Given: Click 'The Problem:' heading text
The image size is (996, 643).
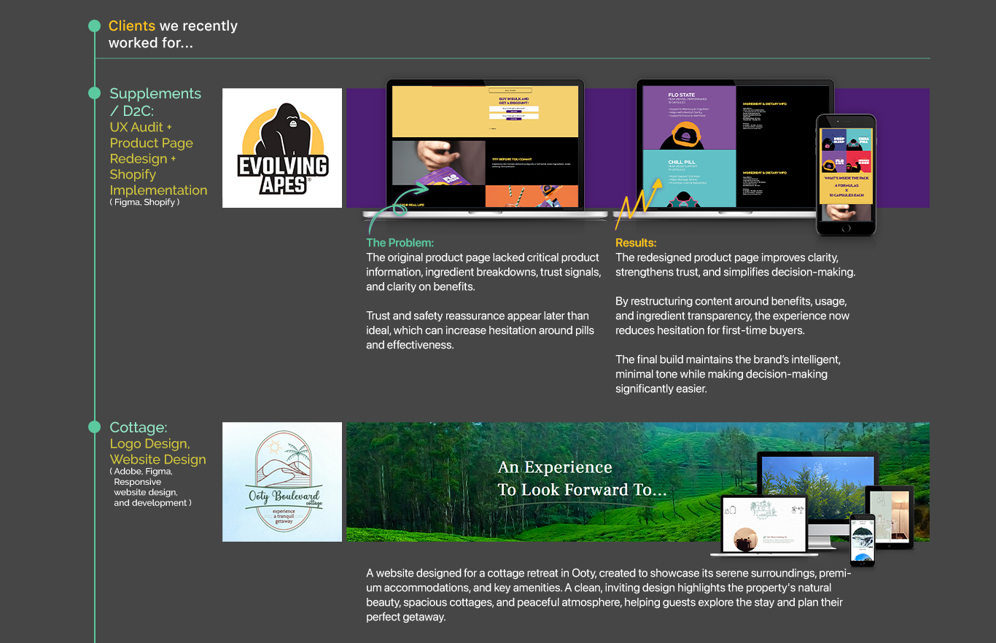Looking at the screenshot, I should (x=400, y=243).
